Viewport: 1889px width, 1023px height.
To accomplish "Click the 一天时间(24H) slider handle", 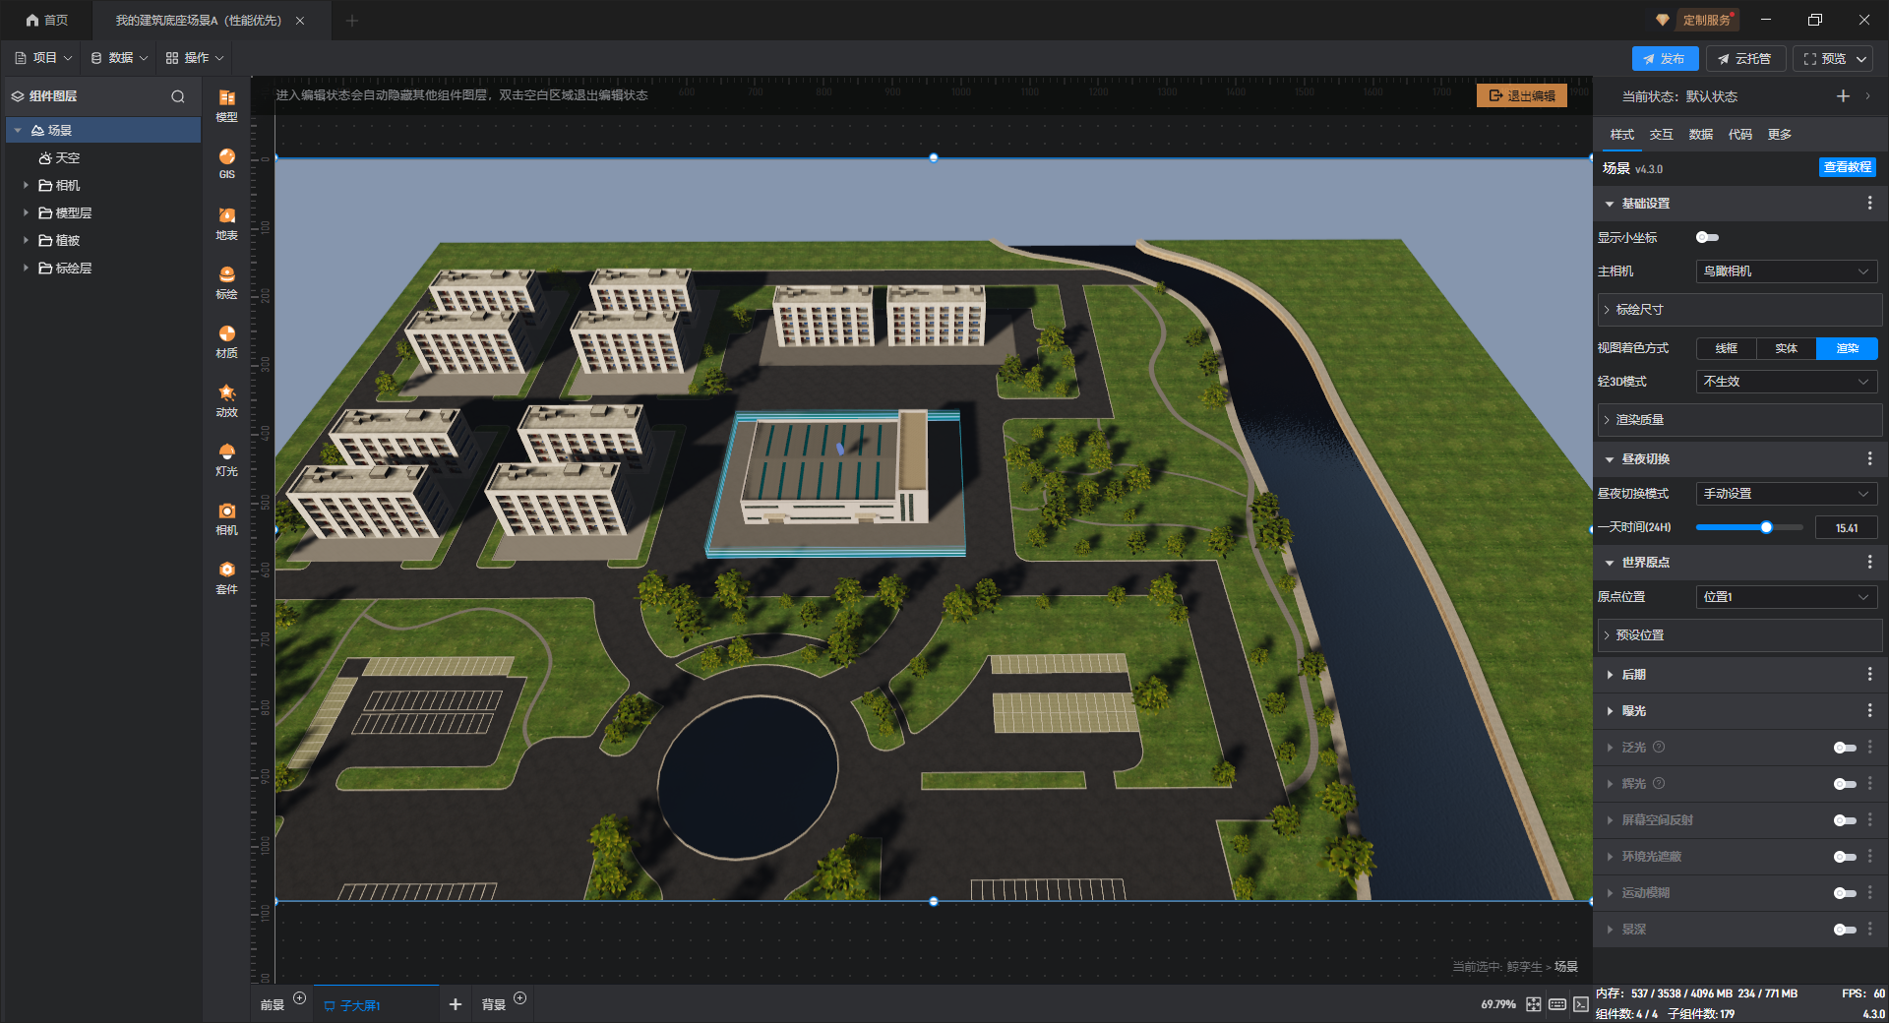I will (x=1766, y=528).
